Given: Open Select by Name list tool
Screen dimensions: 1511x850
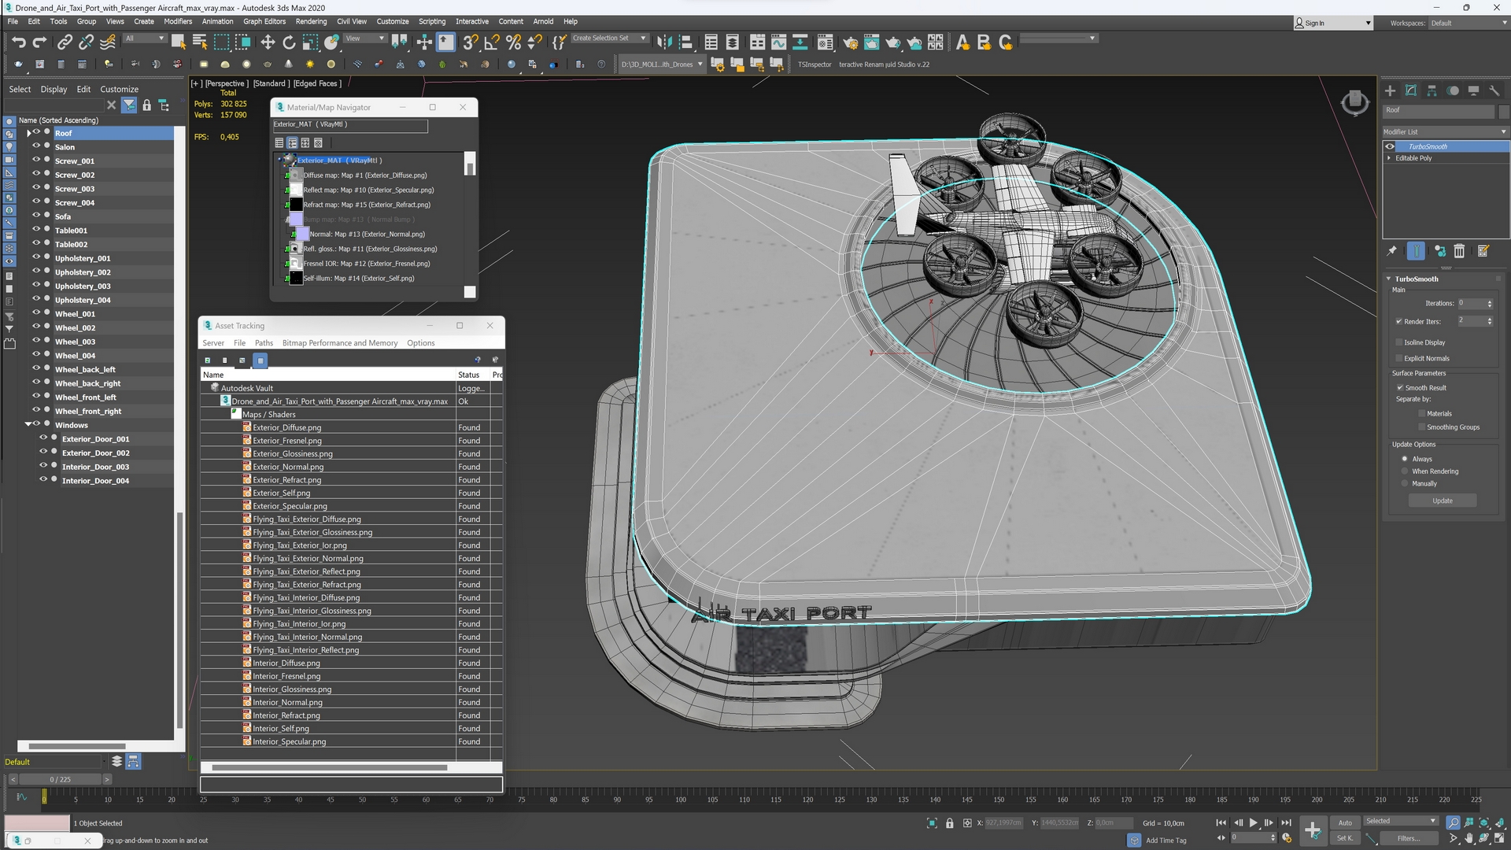Looking at the screenshot, I should [x=200, y=42].
